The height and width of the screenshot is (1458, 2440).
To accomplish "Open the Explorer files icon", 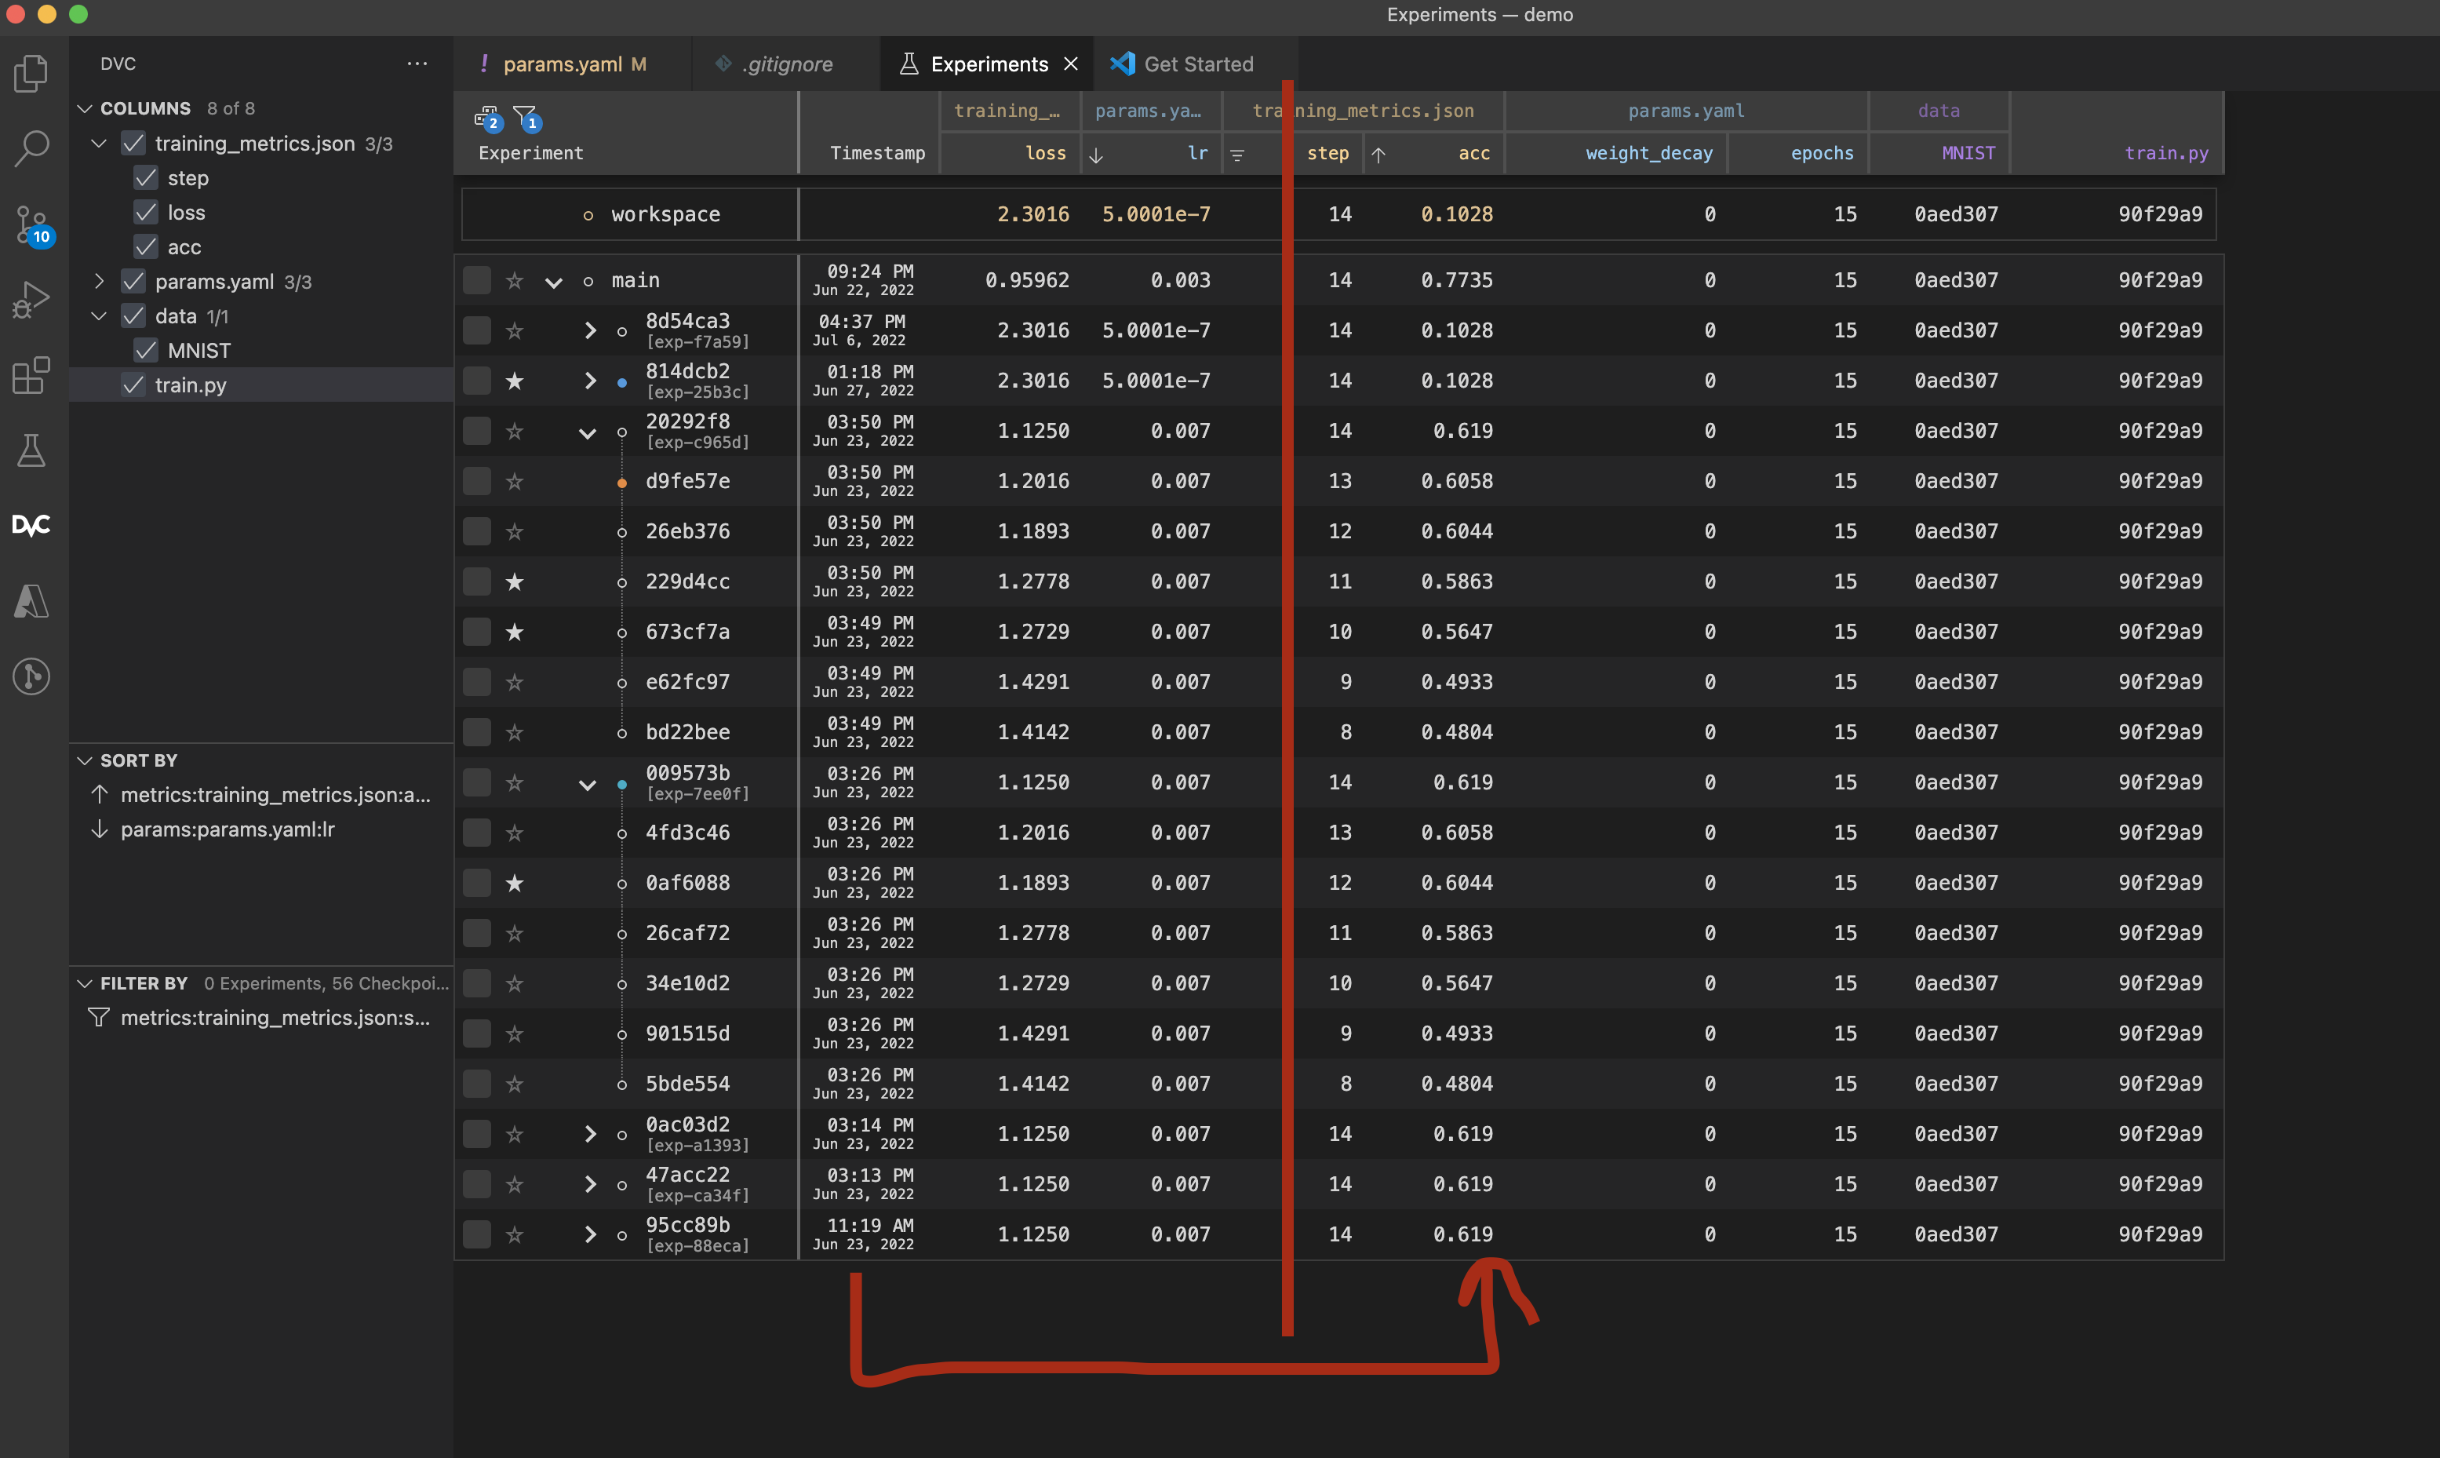I will tap(31, 74).
